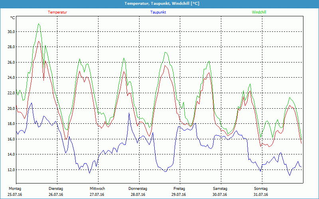Click the 22,0 y-axis value
Image resolution: width=319 pixels, height=199 pixels.
click(11, 93)
